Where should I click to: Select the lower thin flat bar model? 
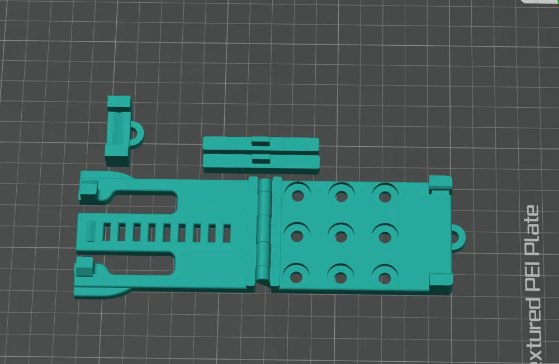click(x=260, y=162)
